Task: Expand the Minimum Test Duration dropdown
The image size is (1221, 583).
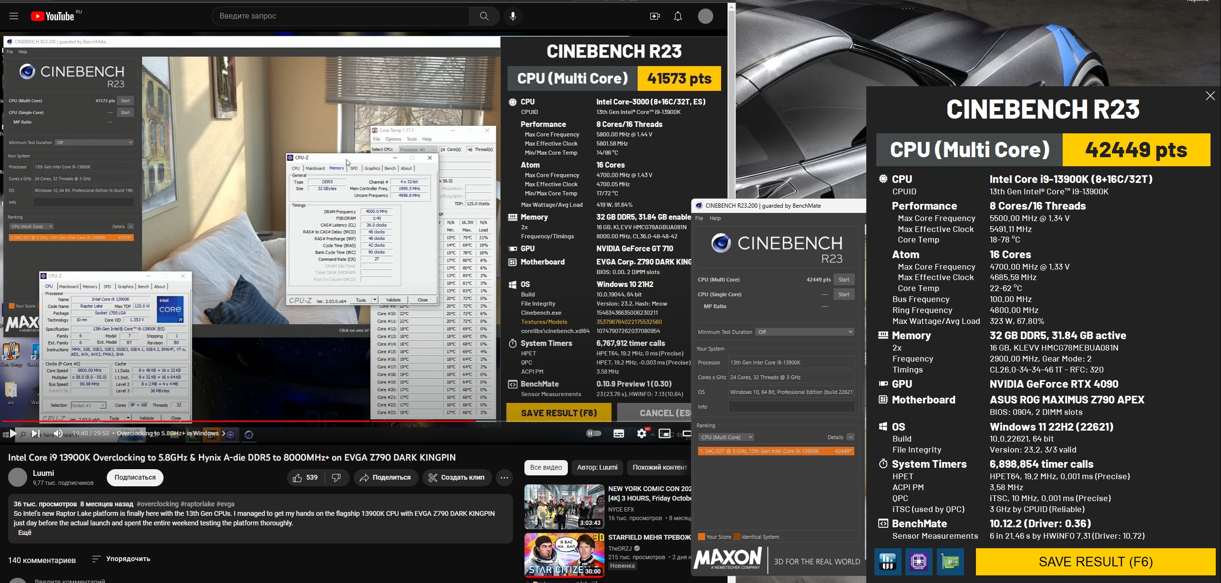Action: pyautogui.click(x=805, y=332)
